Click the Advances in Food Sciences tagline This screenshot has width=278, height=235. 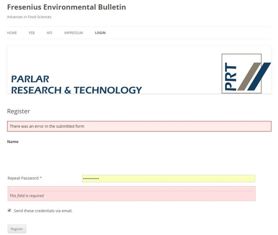point(29,17)
